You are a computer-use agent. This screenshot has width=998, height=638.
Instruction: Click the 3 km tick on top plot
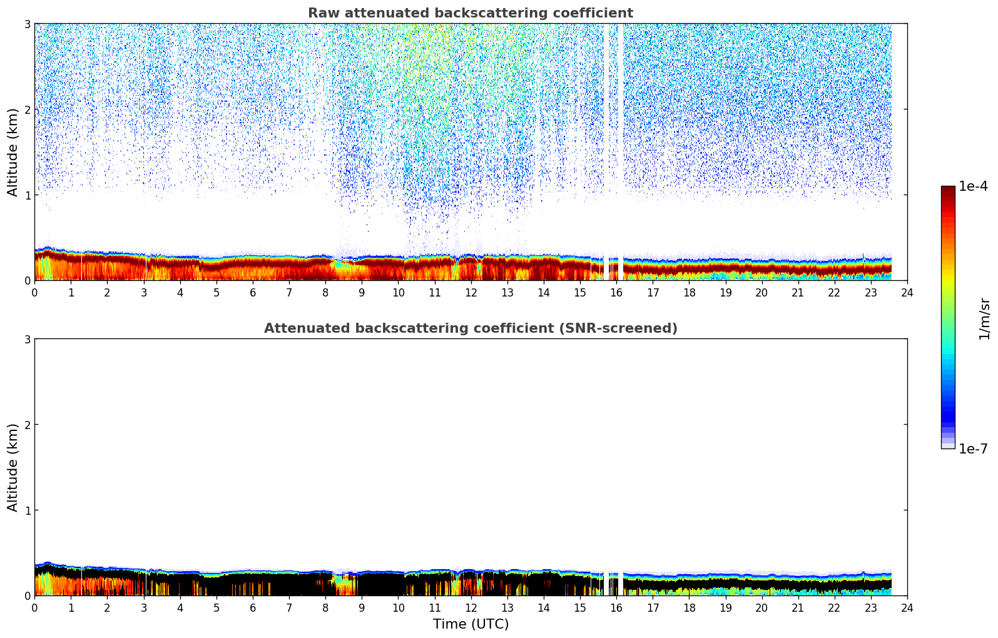(x=27, y=24)
